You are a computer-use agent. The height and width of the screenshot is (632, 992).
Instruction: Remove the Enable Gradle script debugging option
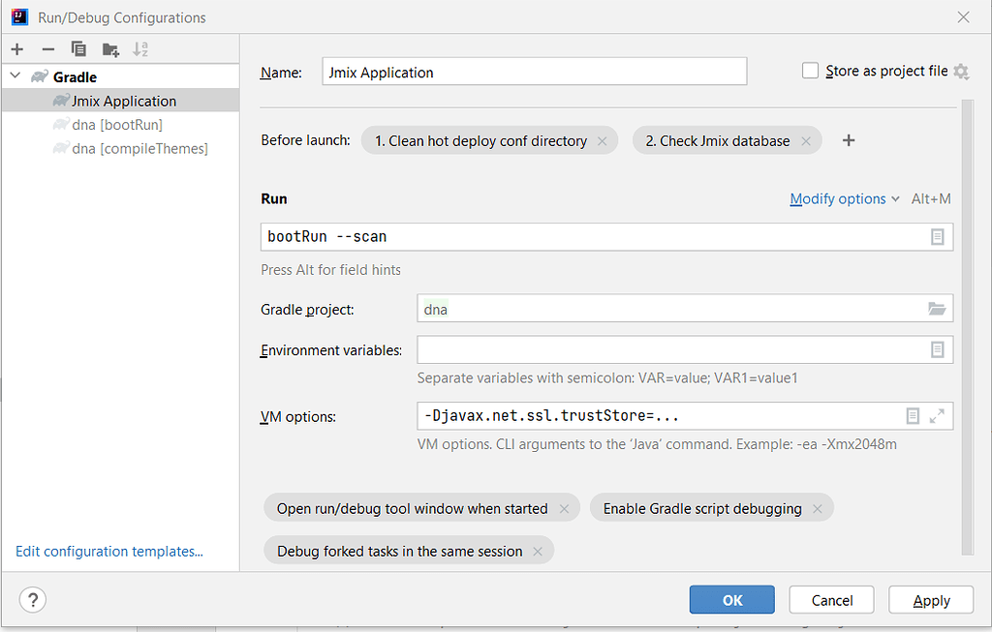[x=818, y=507]
